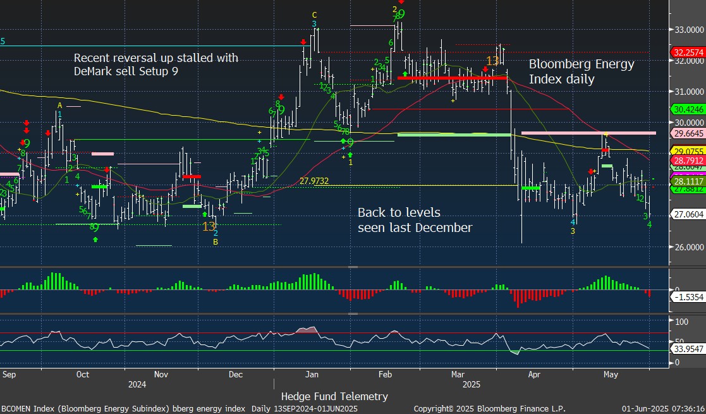Click the yellow wave label C
The width and height of the screenshot is (706, 414).
pos(314,15)
